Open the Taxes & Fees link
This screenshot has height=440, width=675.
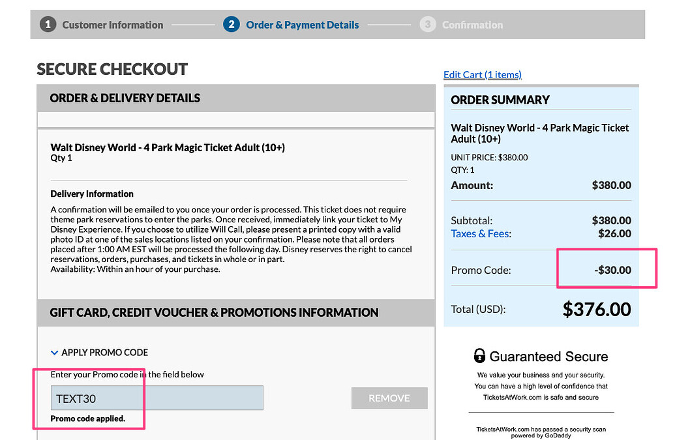coord(481,233)
